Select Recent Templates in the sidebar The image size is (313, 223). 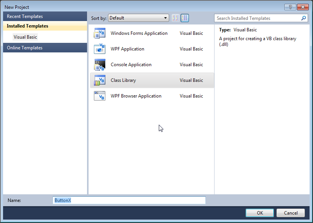point(25,16)
